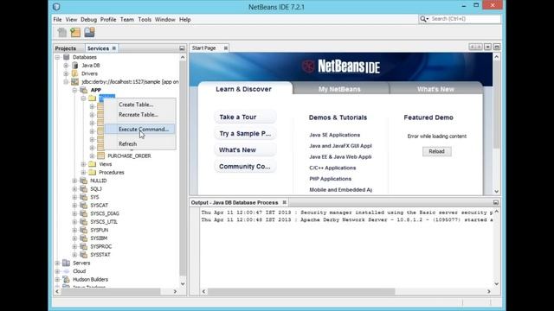
Task: Expand the Java DB node
Action: 66,66
